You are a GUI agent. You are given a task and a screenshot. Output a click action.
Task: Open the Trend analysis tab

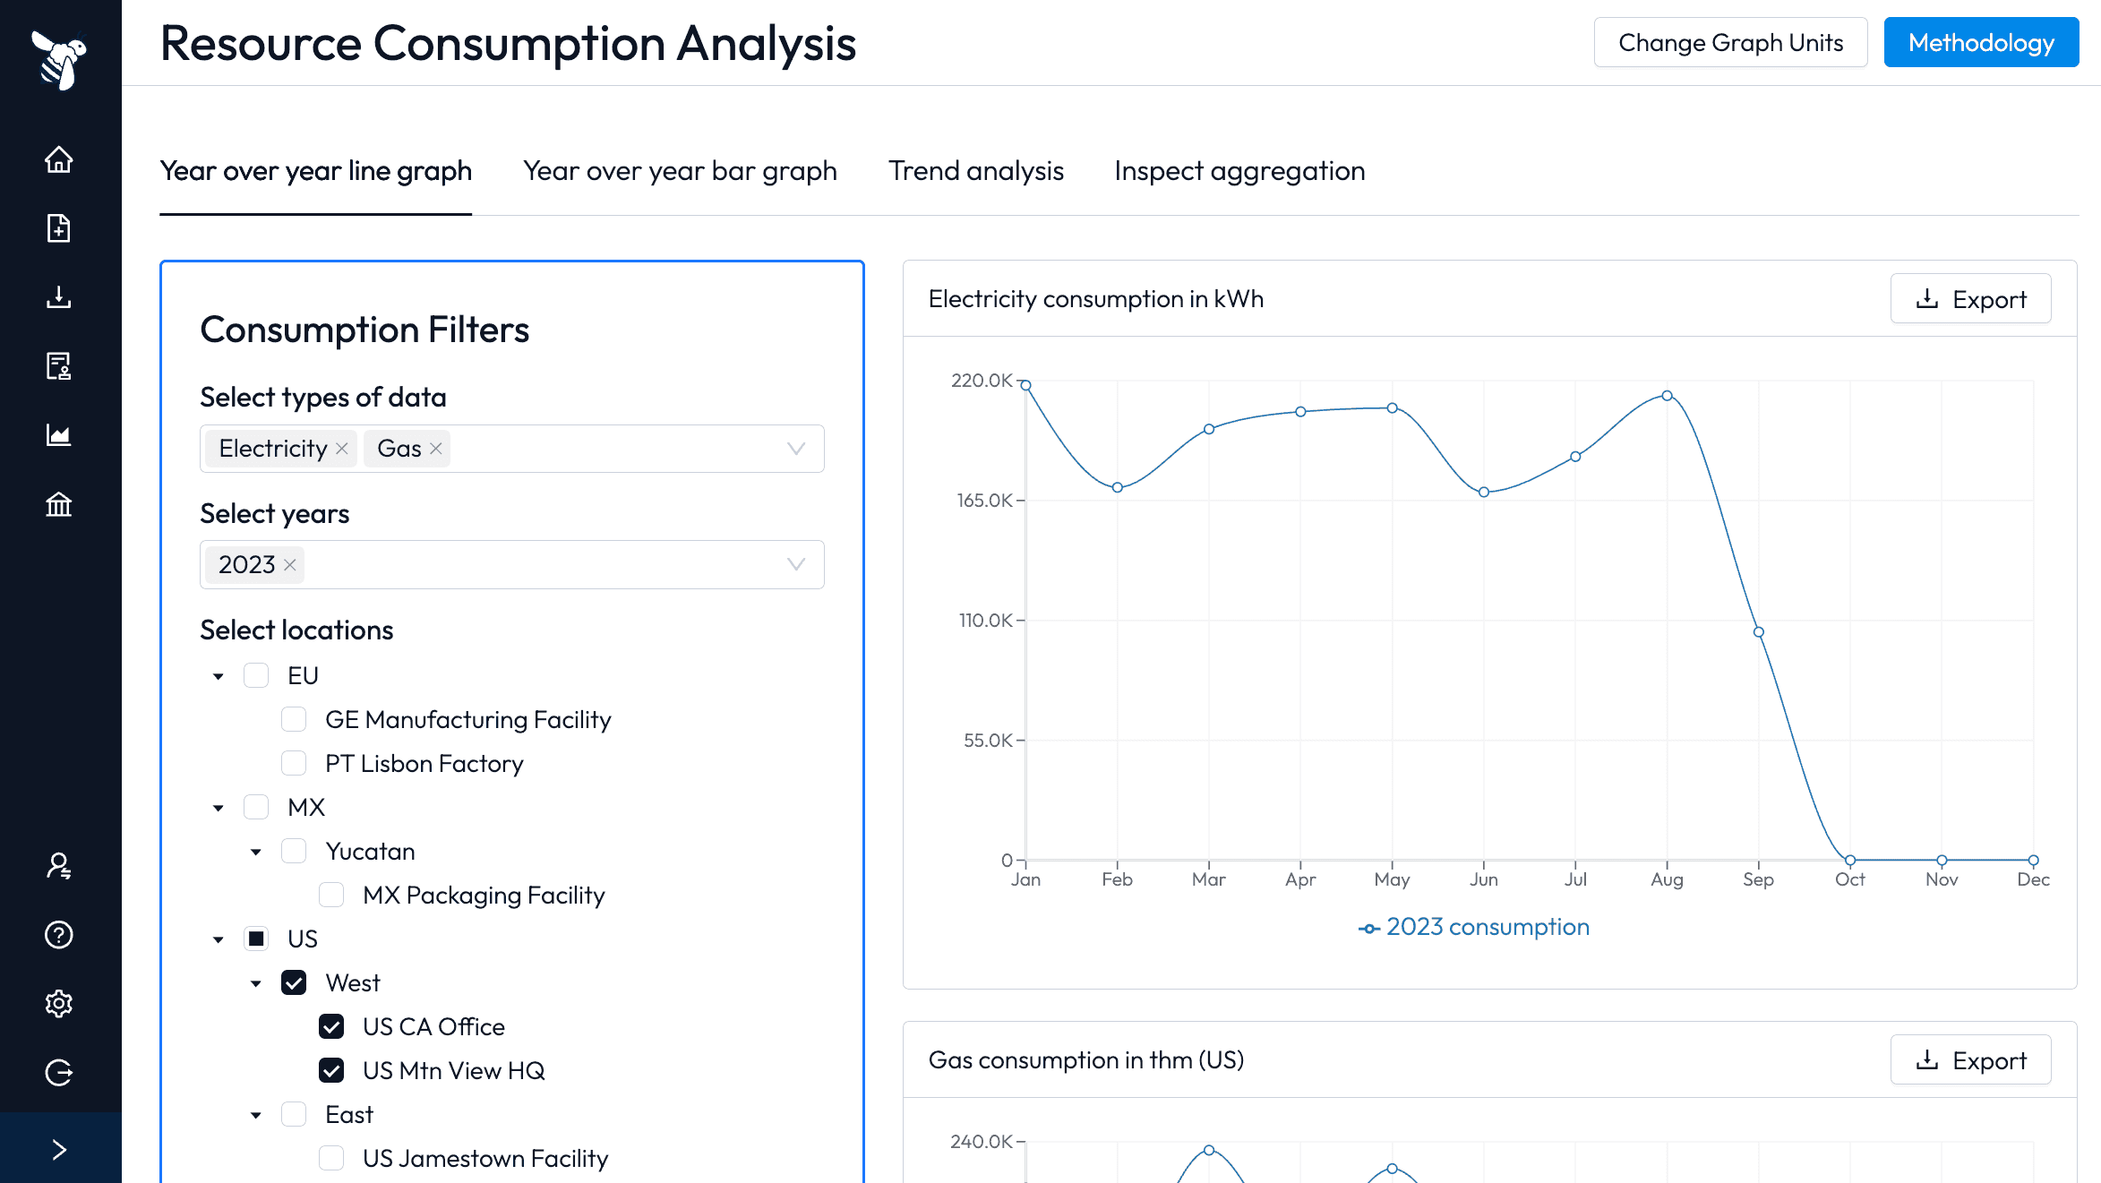coord(976,171)
